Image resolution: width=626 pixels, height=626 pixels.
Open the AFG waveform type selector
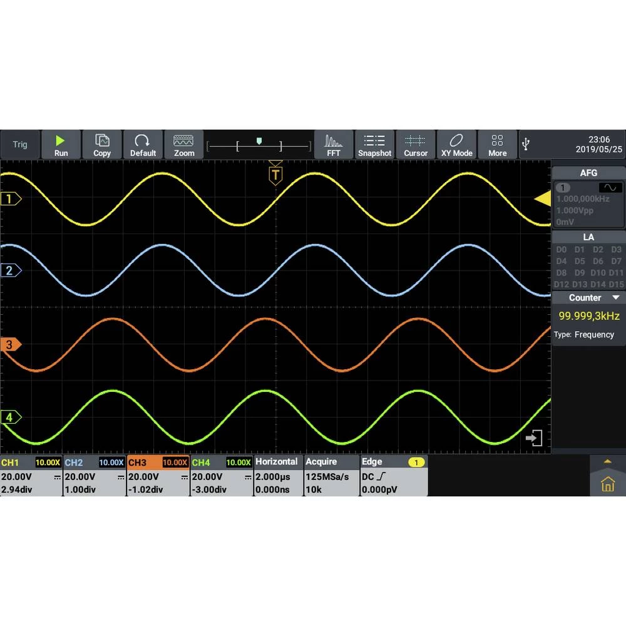pos(610,188)
